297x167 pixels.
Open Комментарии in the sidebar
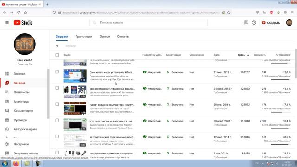(x=24, y=111)
